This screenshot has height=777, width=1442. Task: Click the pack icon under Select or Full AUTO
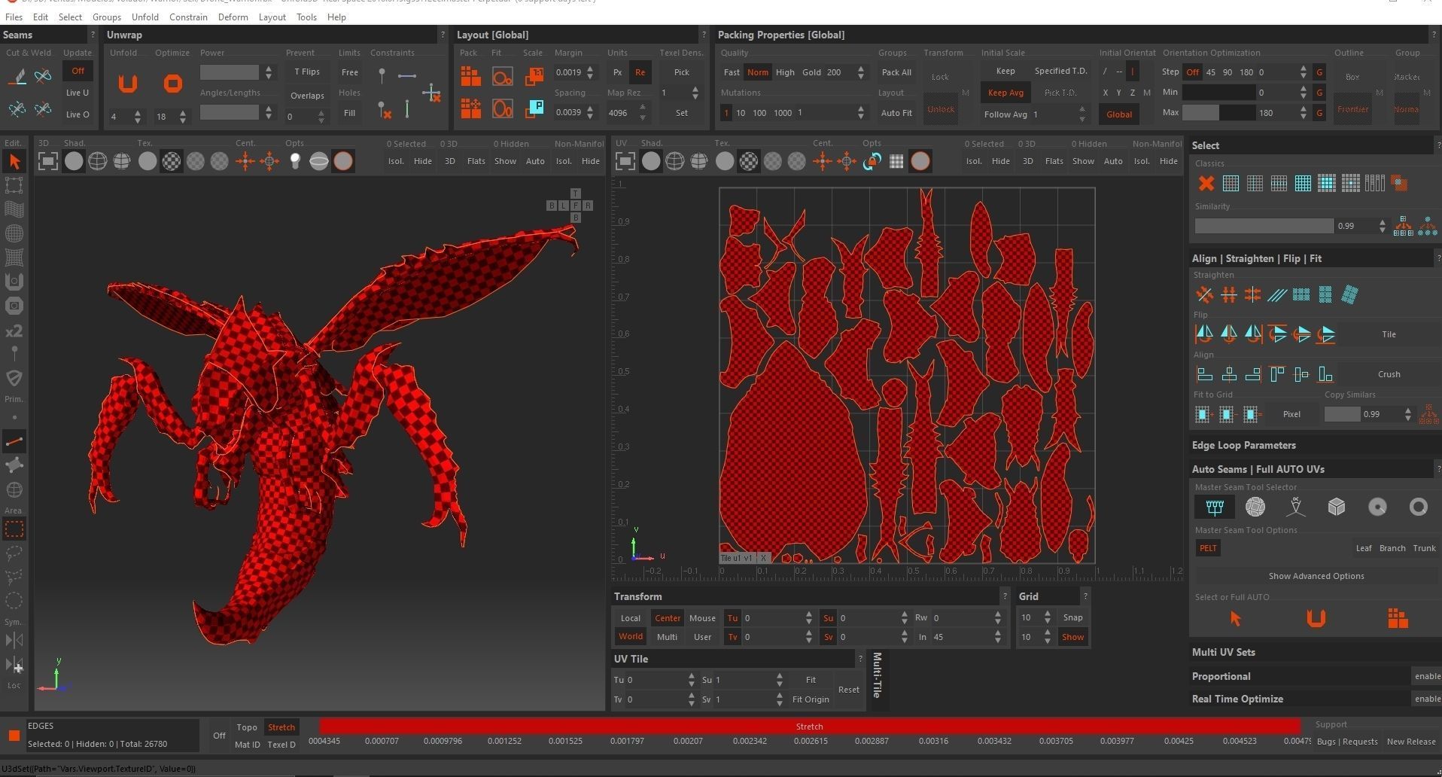[x=1398, y=619]
